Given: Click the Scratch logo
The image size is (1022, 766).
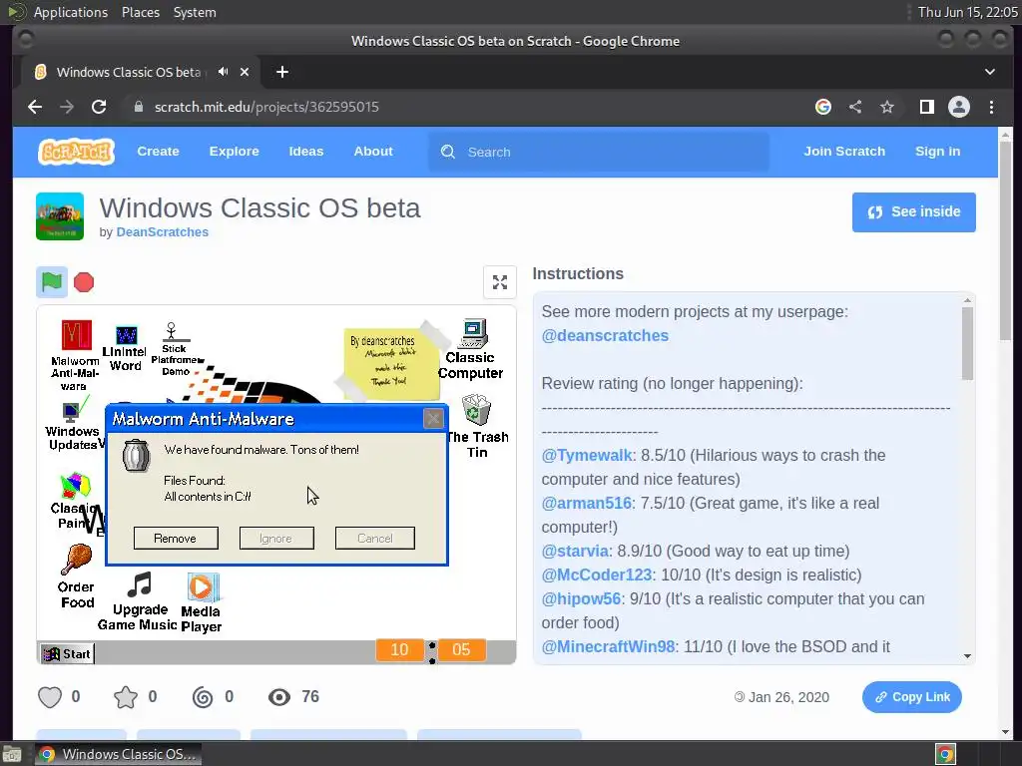Looking at the screenshot, I should pos(76,152).
